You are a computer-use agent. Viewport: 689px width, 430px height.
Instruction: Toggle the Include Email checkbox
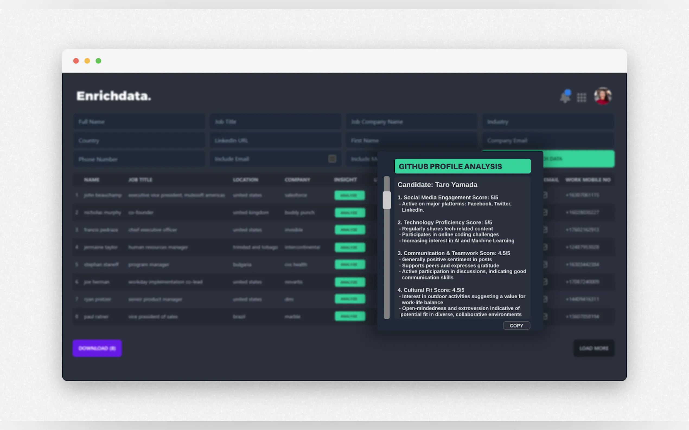click(x=332, y=159)
